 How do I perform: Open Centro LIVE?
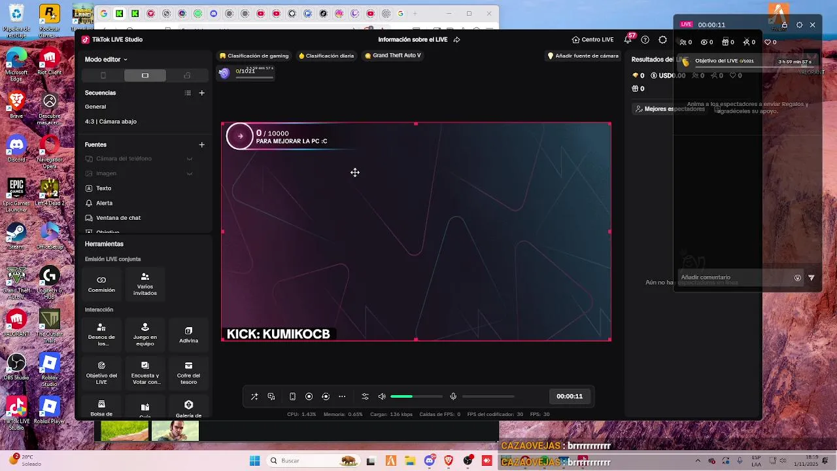(592, 39)
